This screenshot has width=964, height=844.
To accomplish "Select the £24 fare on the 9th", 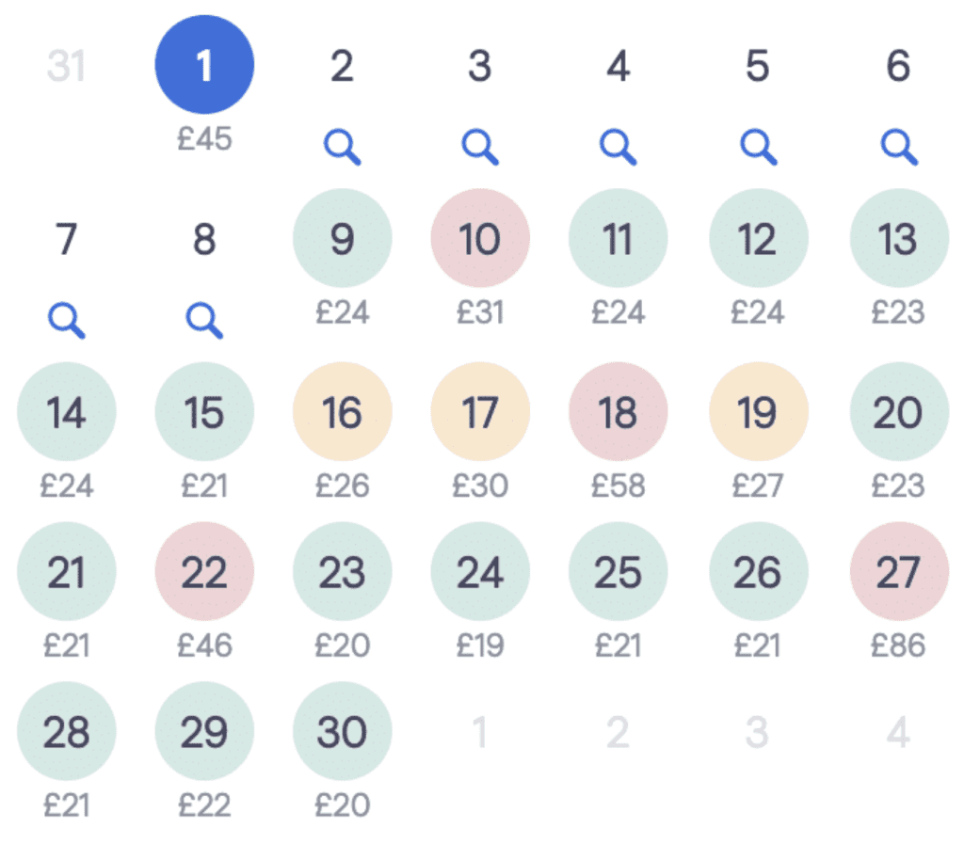I will tap(342, 238).
